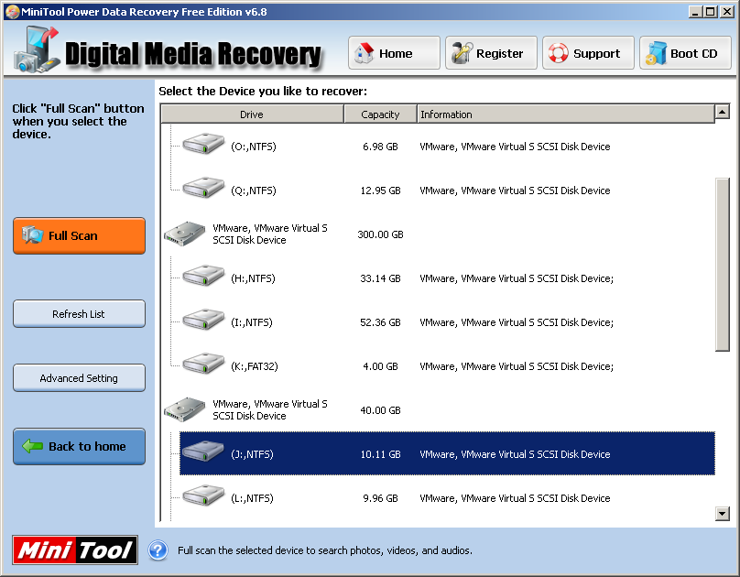
Task: Click the 9.96 GB capacity cell
Action: (380, 498)
